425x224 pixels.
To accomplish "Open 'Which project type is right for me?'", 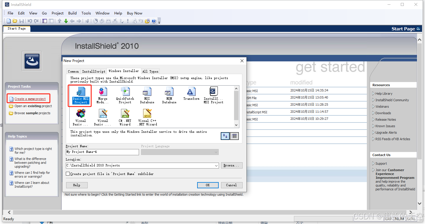I will point(33,151).
